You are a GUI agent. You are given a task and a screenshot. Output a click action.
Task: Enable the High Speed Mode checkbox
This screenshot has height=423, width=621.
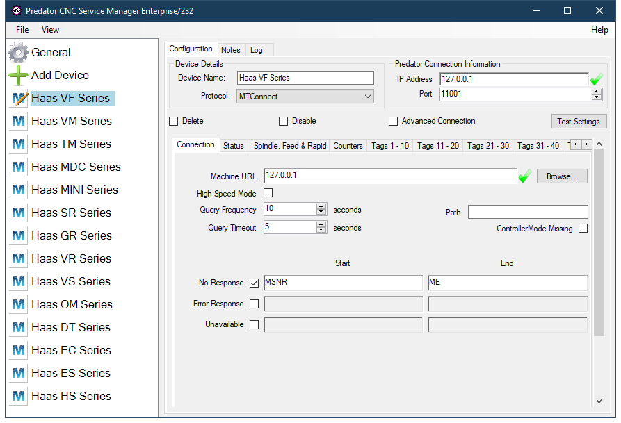tap(268, 194)
